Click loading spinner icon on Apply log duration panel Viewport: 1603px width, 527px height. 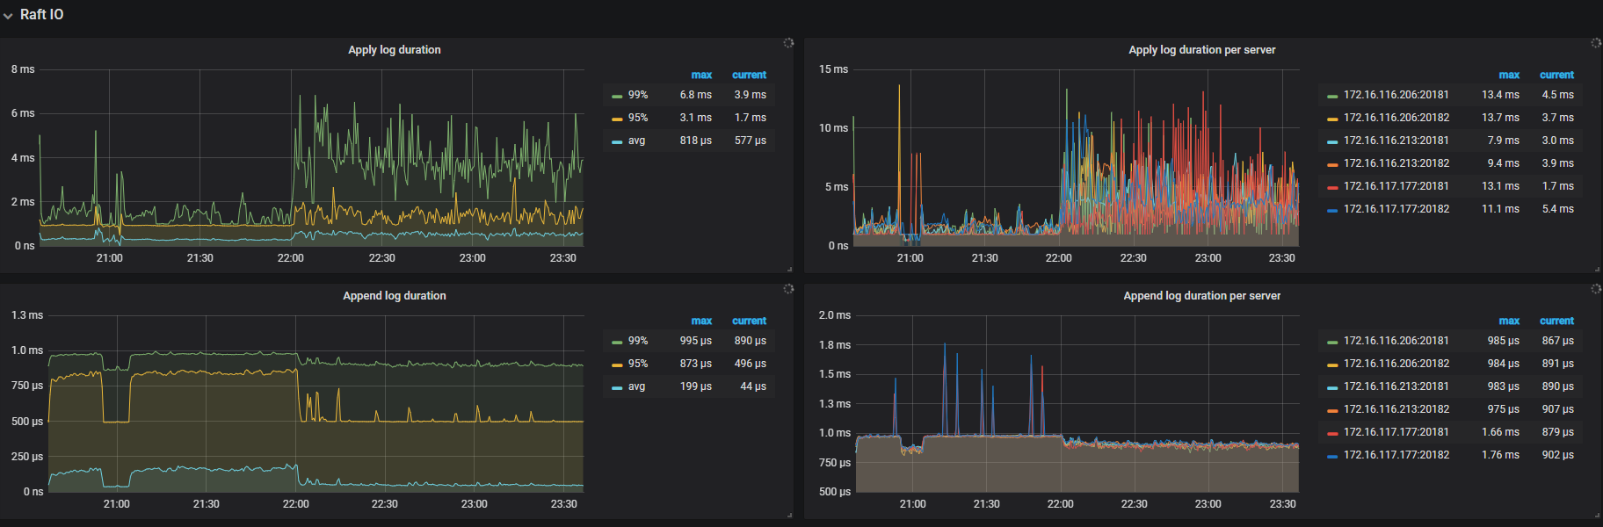788,43
